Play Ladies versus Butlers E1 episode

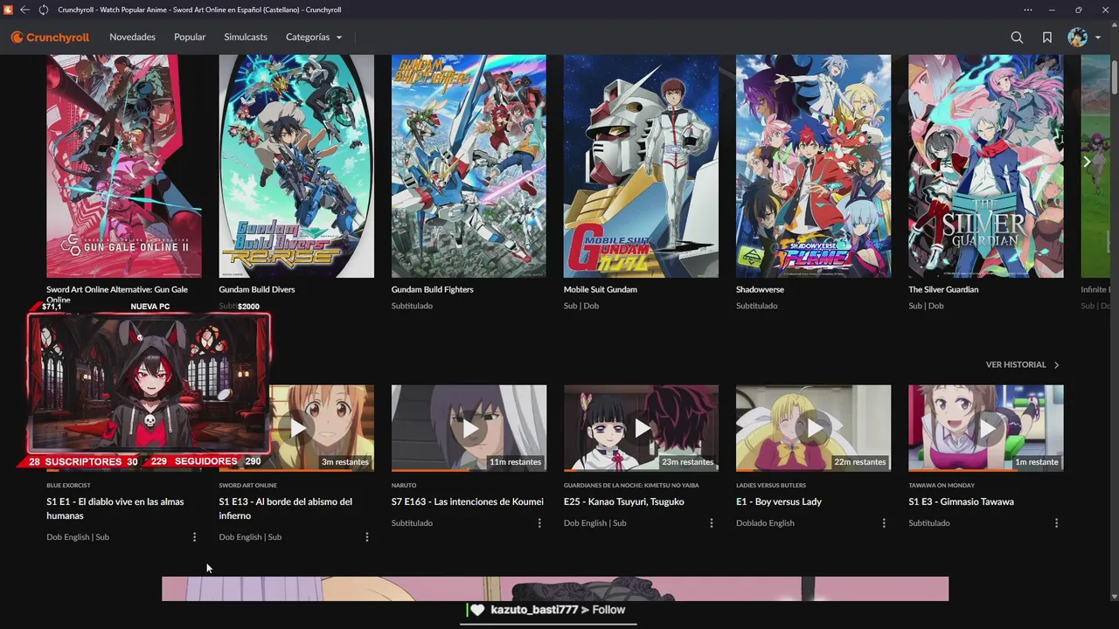[x=813, y=428]
